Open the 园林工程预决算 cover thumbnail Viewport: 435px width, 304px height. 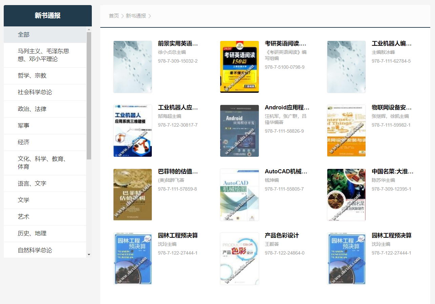tap(132, 259)
